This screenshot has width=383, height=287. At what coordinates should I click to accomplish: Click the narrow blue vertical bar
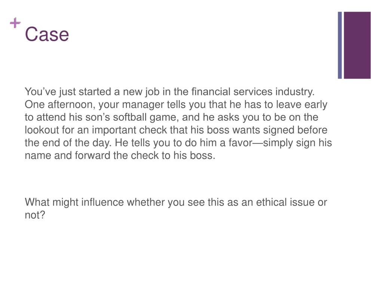coord(340,45)
